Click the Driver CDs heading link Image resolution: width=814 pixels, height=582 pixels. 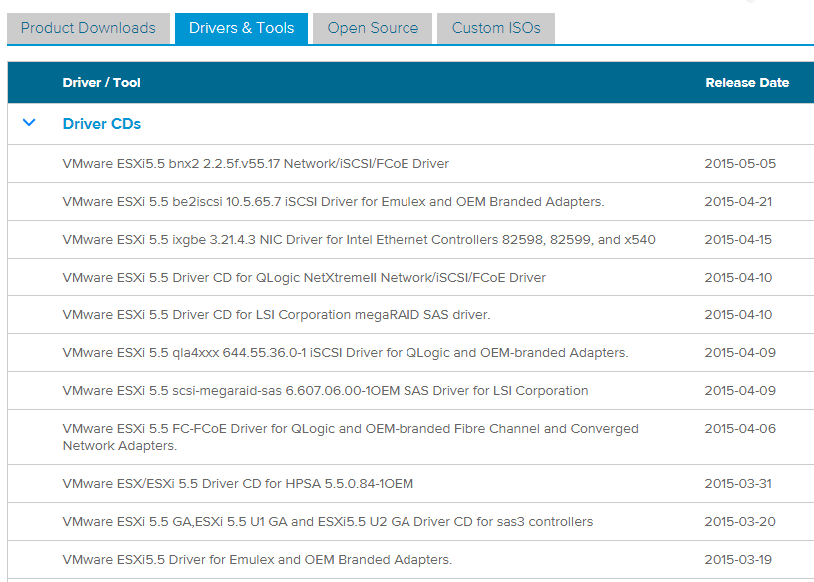[102, 124]
